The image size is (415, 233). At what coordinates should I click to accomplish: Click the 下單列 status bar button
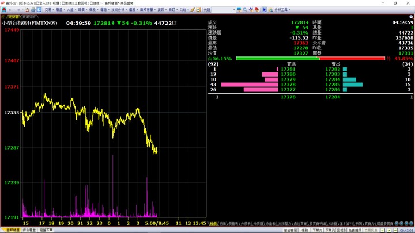pos(330,230)
